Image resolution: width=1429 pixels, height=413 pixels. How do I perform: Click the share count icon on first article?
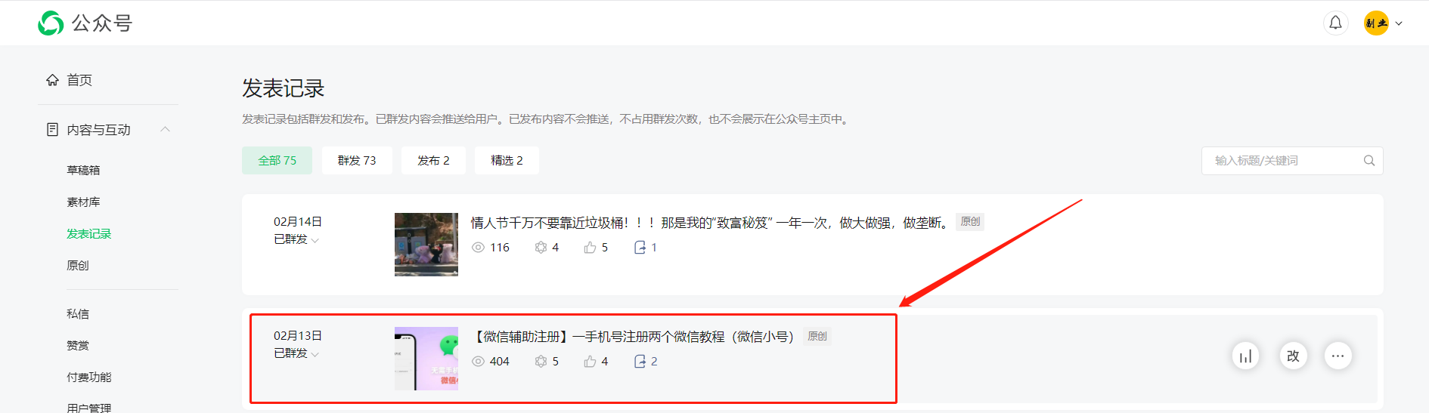pyautogui.click(x=640, y=248)
